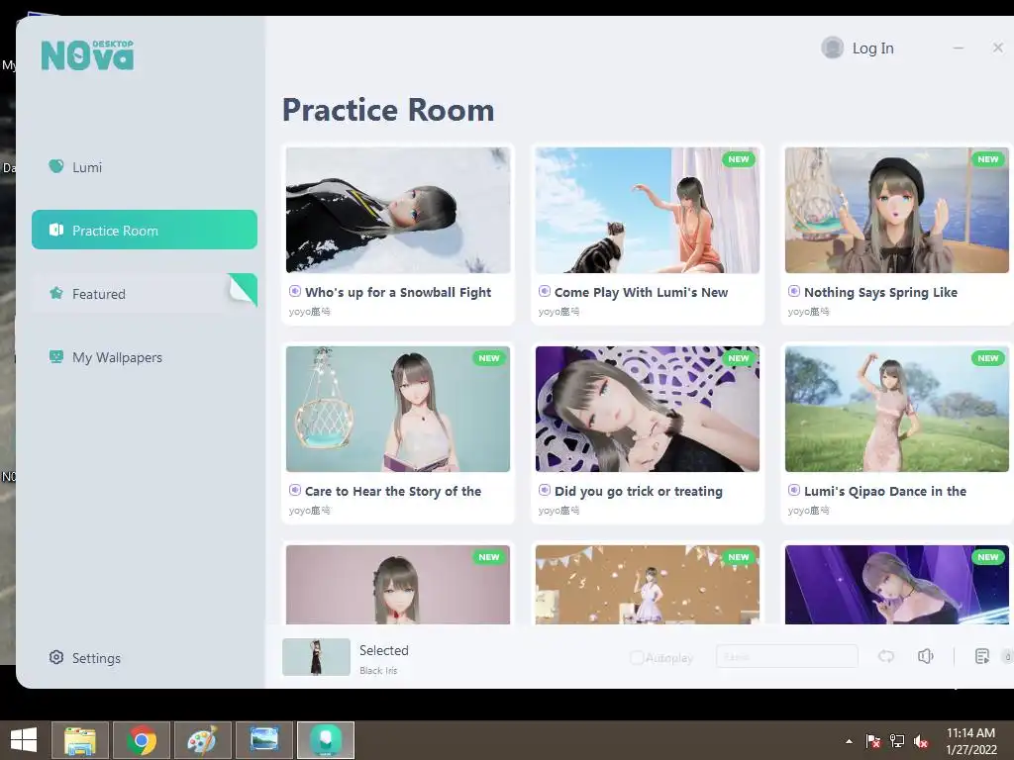This screenshot has height=760, width=1014.
Task: Click the muted volume tray icon
Action: tap(921, 741)
